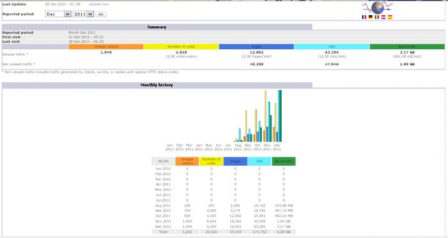Click the OK button beside year selector

pyautogui.click(x=100, y=14)
